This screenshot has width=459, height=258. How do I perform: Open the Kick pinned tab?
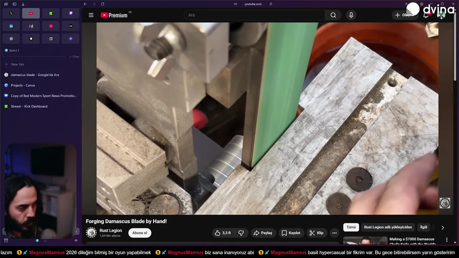51,13
